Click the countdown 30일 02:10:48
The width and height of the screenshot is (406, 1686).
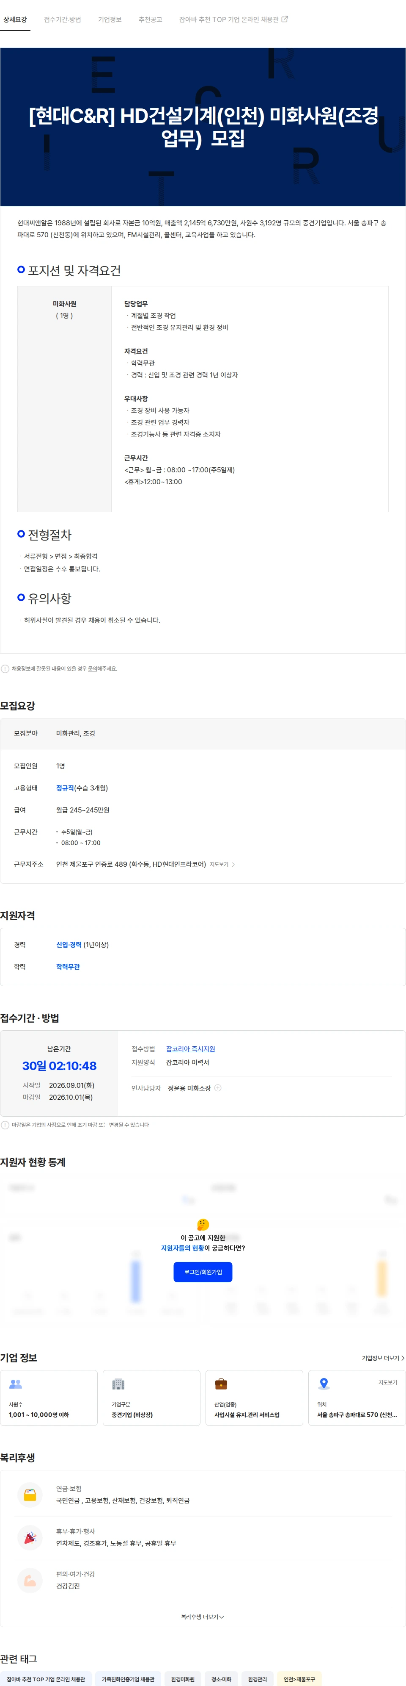(x=60, y=1065)
